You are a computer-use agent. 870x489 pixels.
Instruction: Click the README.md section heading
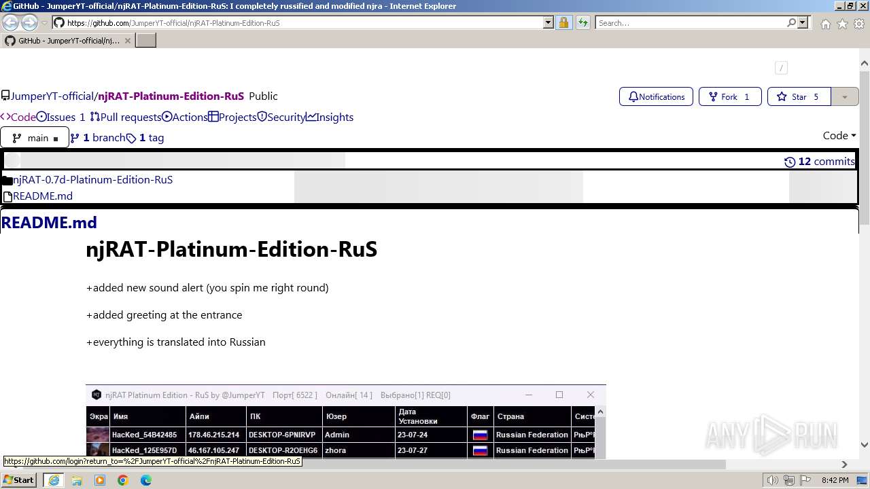pos(49,222)
